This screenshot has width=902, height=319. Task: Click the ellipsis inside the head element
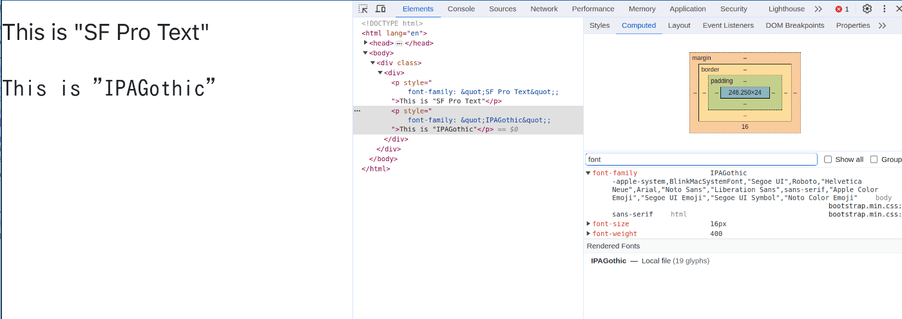pyautogui.click(x=399, y=43)
